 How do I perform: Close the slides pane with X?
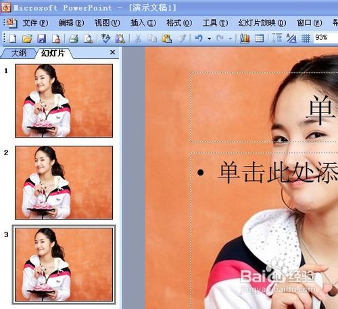(x=112, y=52)
